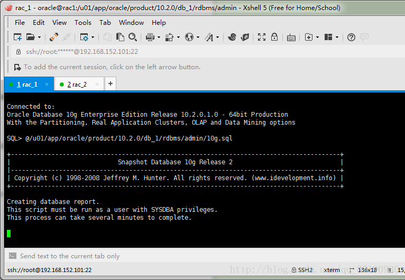Click the Print icon

click(150, 37)
